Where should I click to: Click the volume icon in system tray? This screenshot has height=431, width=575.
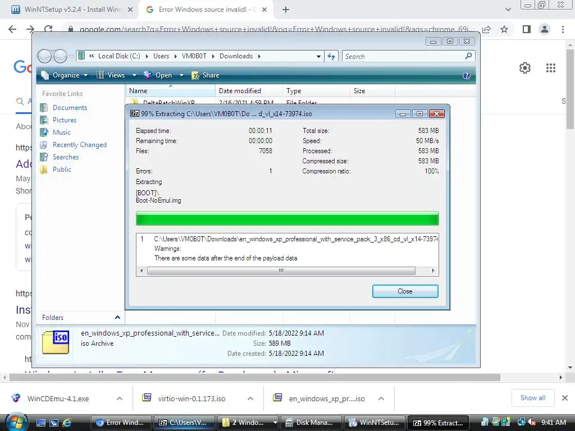click(x=531, y=422)
